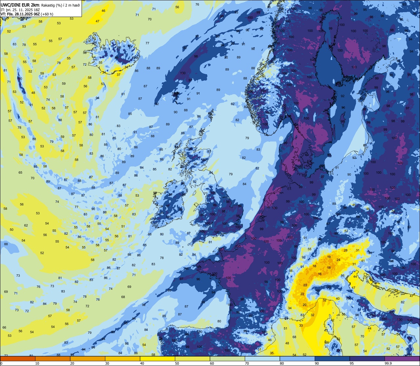Click the '10' legend scale label

[x=37, y=363]
